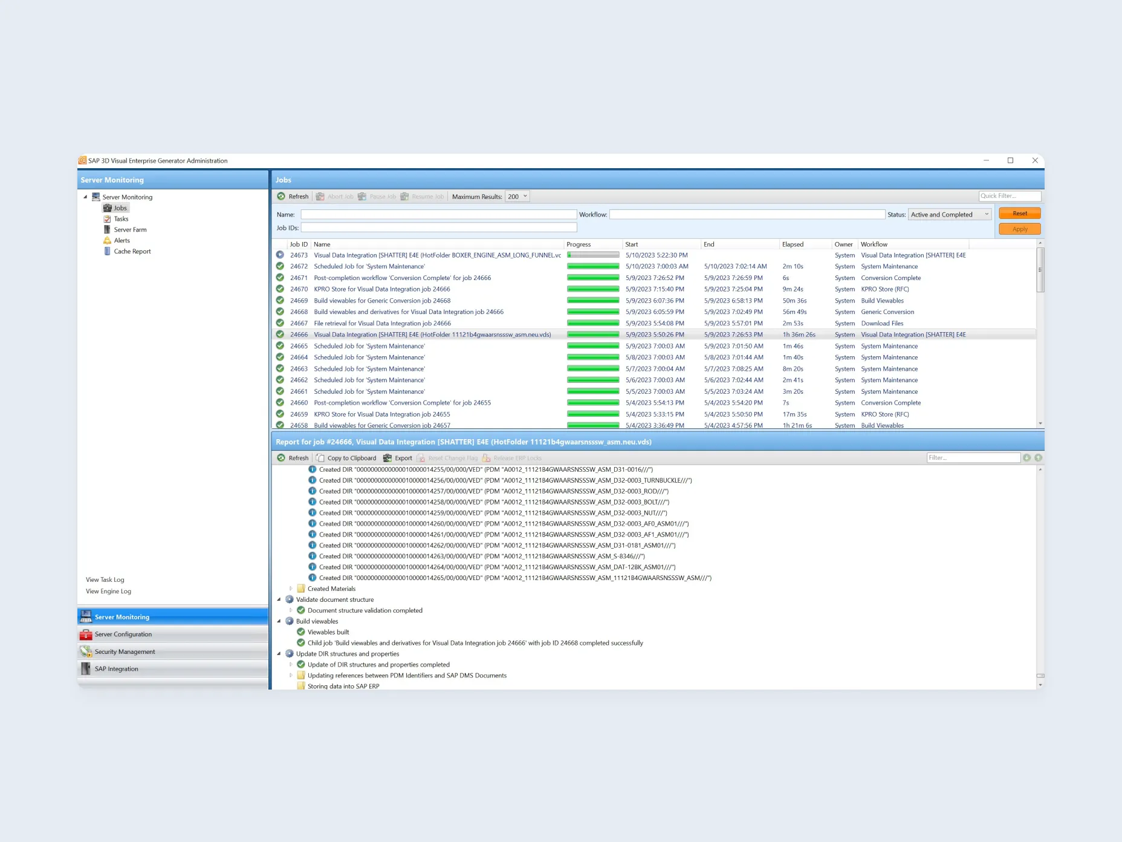Collapse Update DIR structures and properties node
The width and height of the screenshot is (1122, 842).
coord(279,654)
